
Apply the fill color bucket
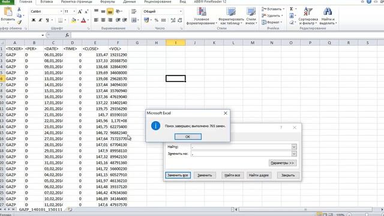(73, 20)
